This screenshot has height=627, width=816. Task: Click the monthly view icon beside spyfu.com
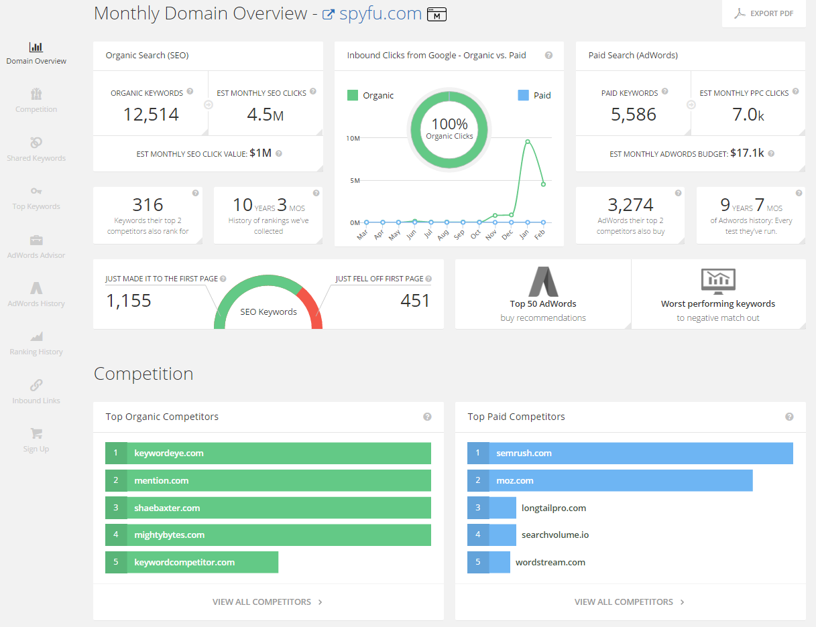pos(437,14)
